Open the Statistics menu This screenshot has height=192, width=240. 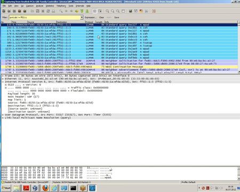point(50,6)
